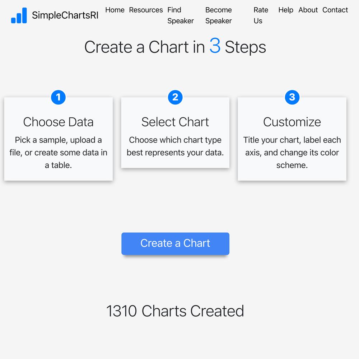Click the step 1 circle badge

coord(59,97)
